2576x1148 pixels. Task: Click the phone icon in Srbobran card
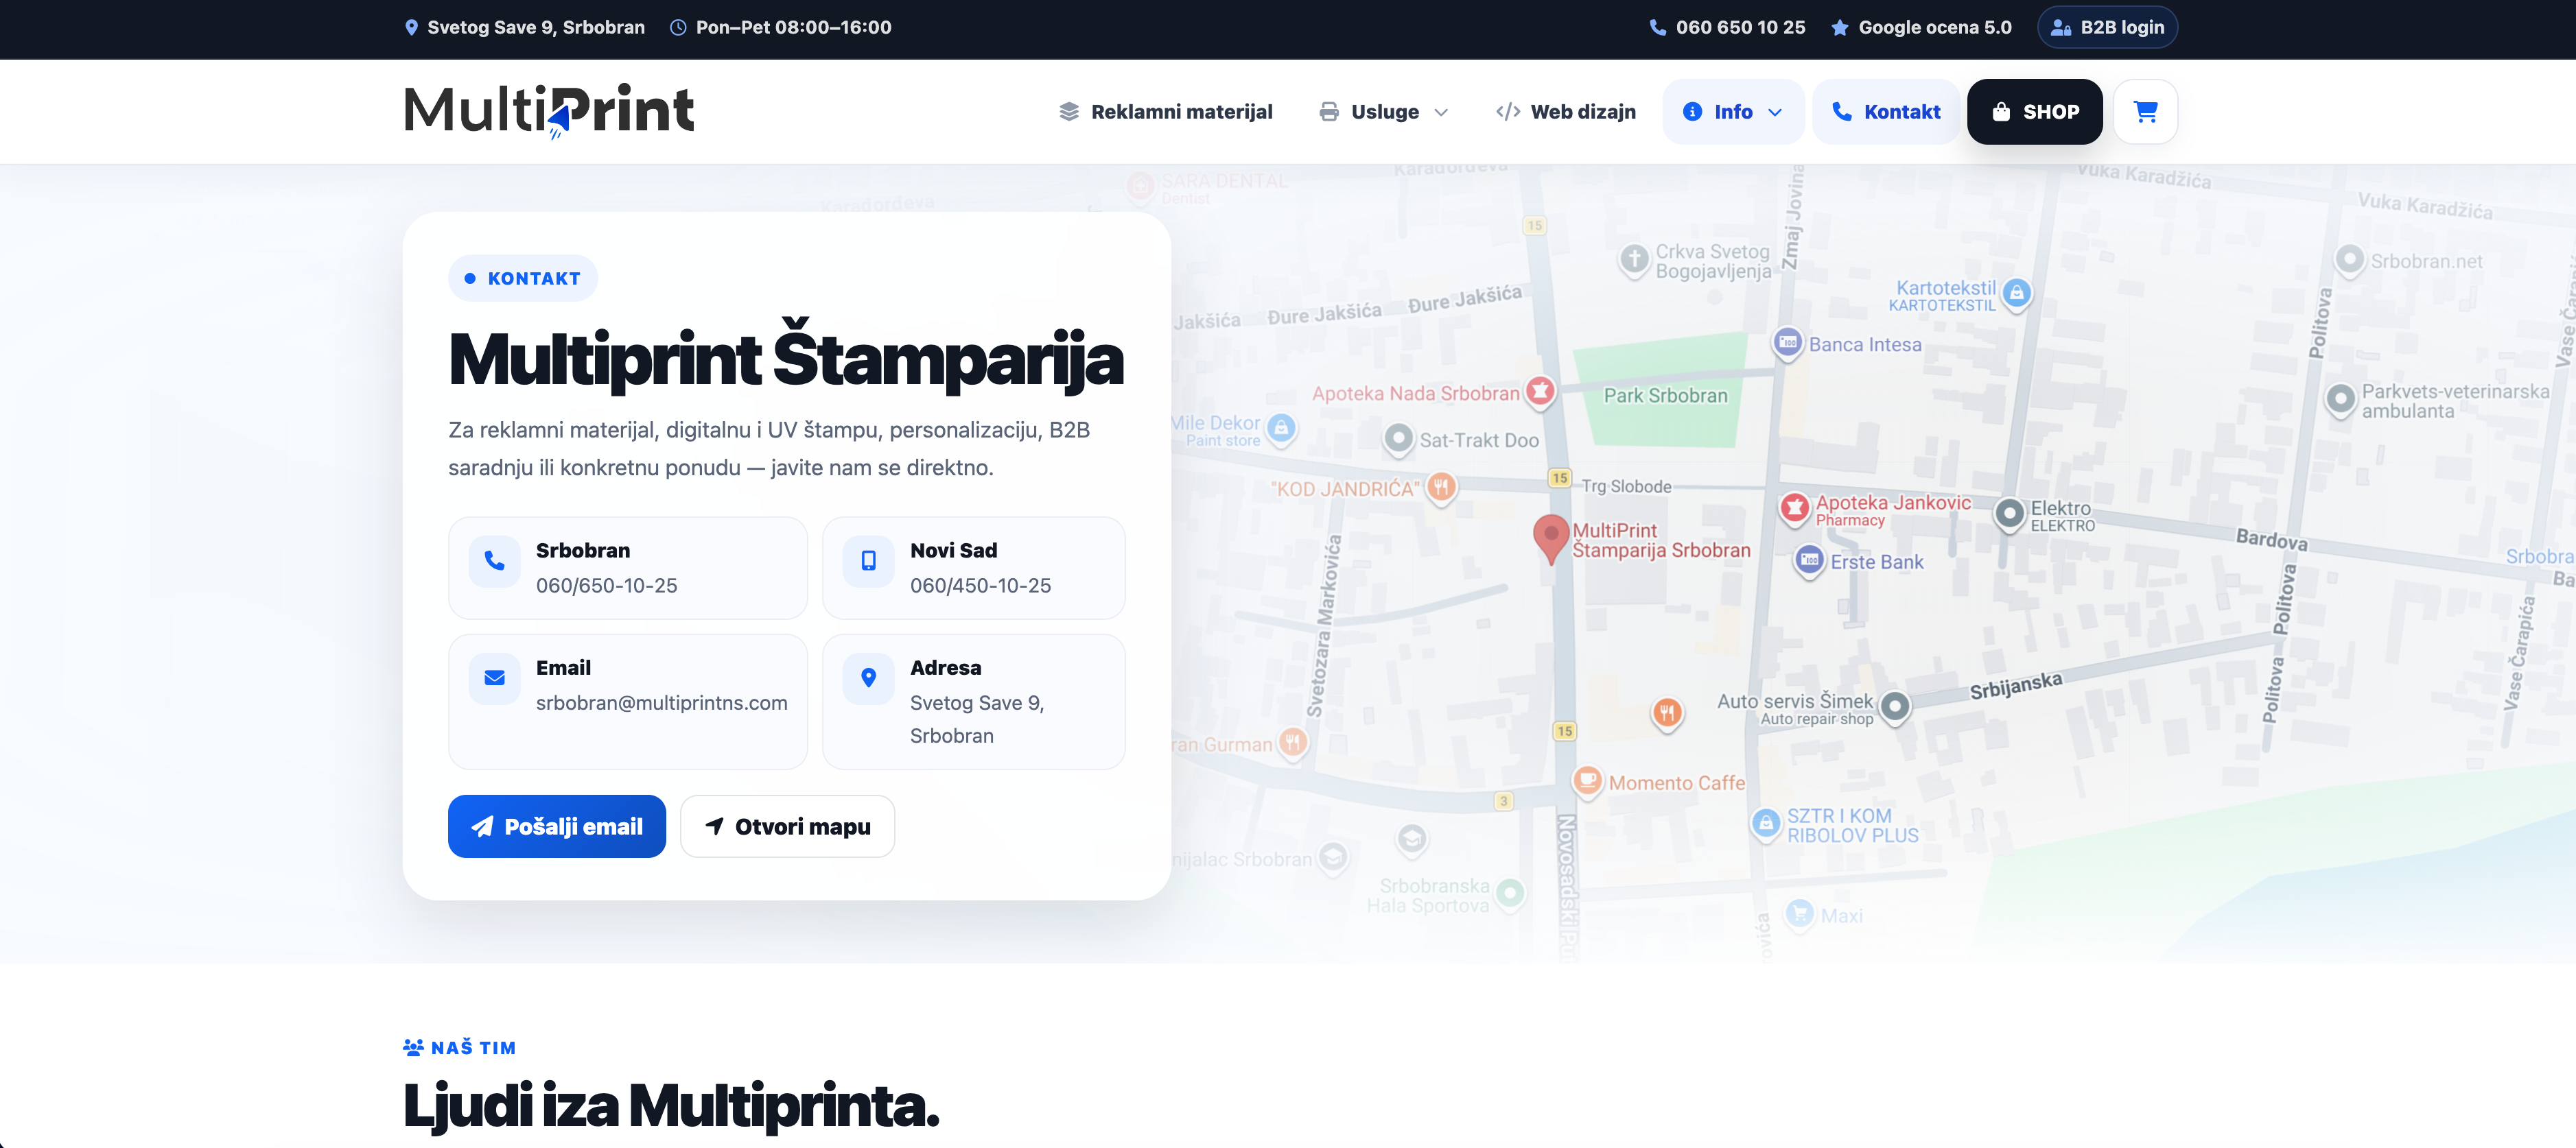[x=494, y=560]
